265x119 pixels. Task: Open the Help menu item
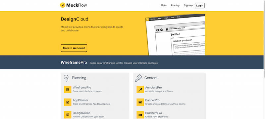(164, 5)
